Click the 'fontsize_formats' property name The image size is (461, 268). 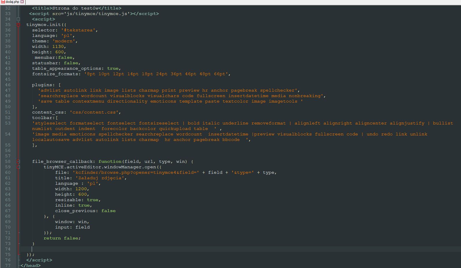[x=55, y=74]
